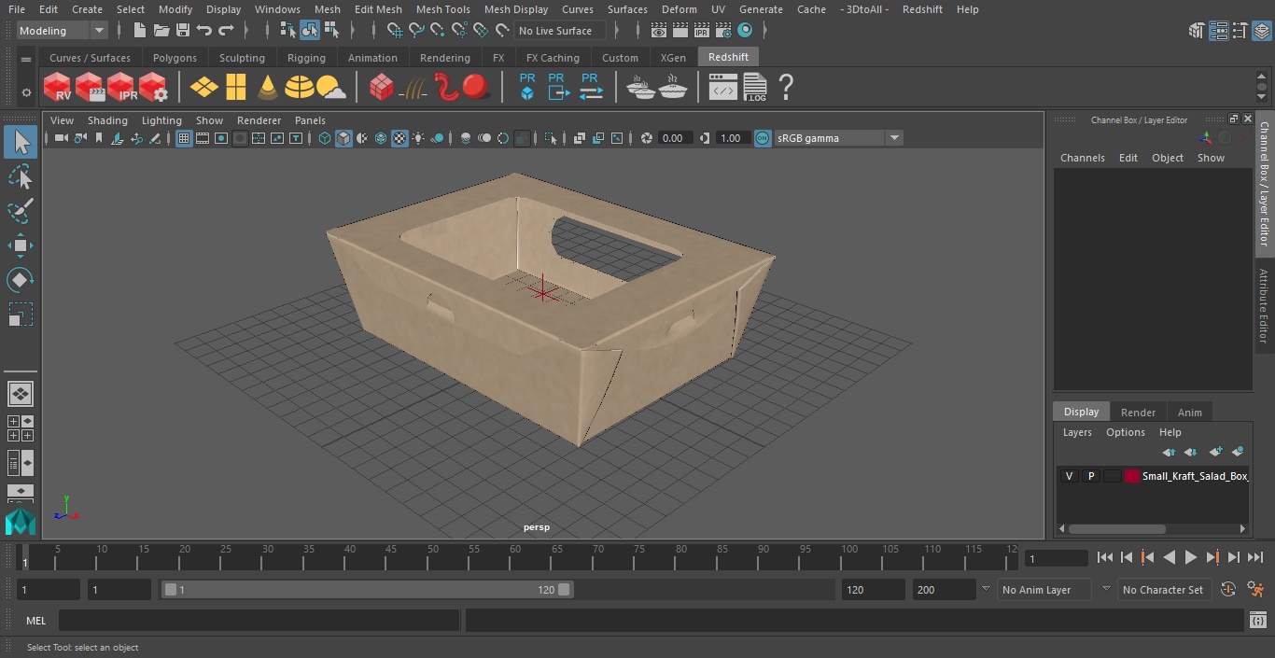
Task: Click the MEL command language label
Action: point(36,621)
